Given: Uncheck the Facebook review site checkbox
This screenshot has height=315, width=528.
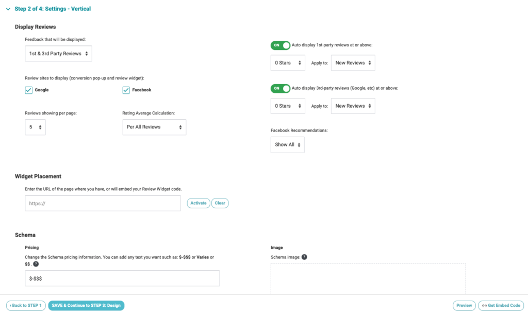Looking at the screenshot, I should [126, 90].
